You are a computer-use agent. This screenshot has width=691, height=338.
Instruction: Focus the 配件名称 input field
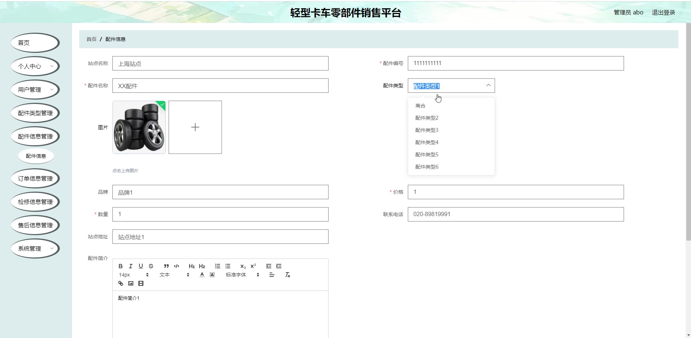220,86
